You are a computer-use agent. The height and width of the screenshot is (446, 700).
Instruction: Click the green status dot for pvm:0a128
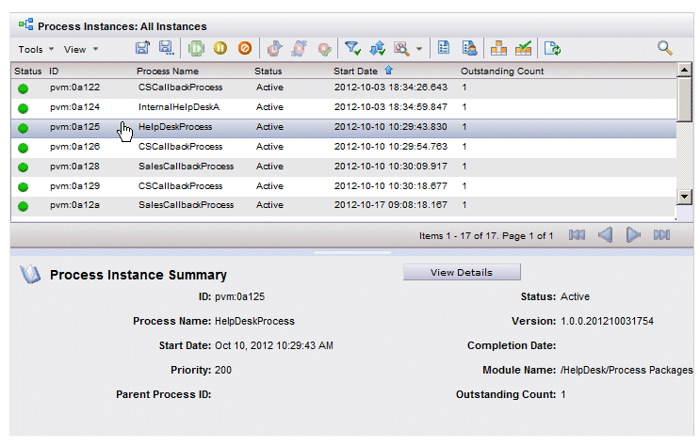point(24,167)
